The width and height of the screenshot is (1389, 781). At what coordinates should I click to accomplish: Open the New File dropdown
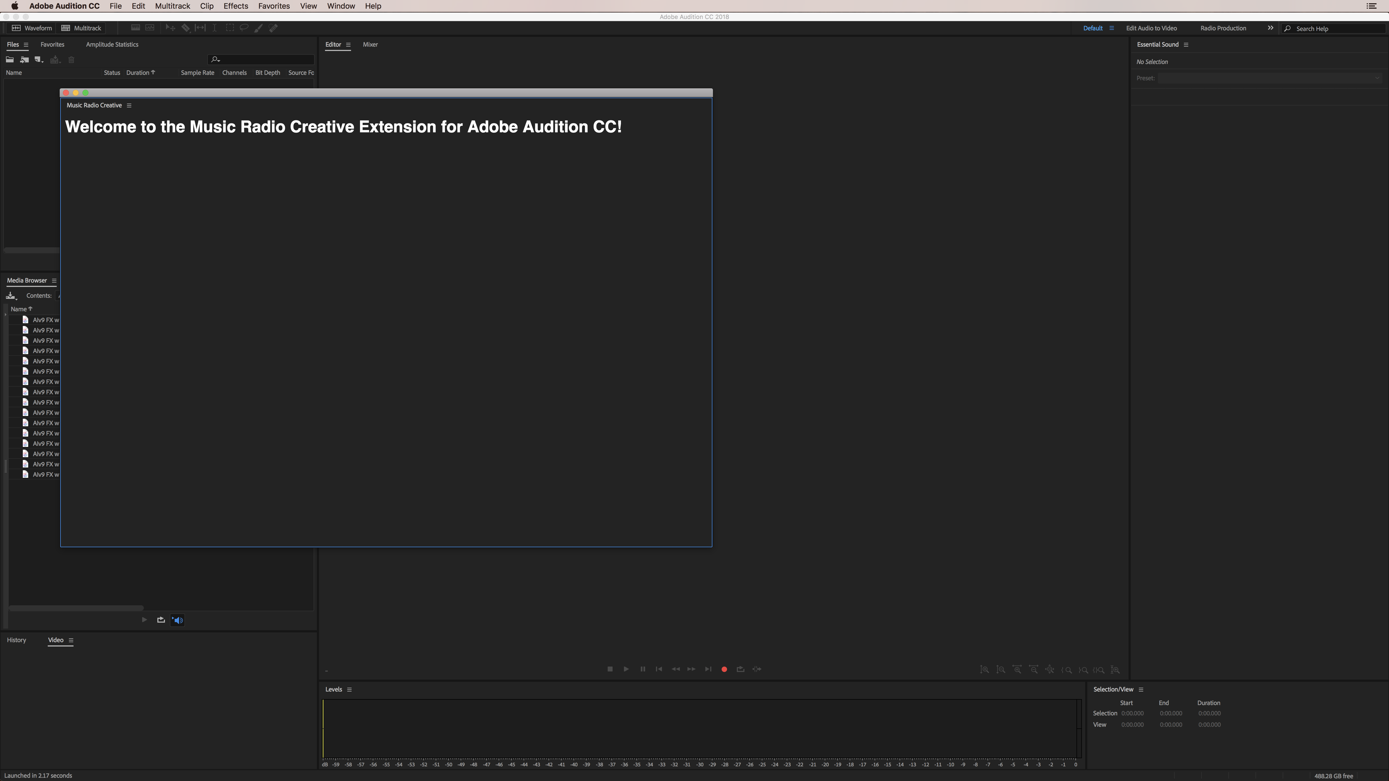39,60
